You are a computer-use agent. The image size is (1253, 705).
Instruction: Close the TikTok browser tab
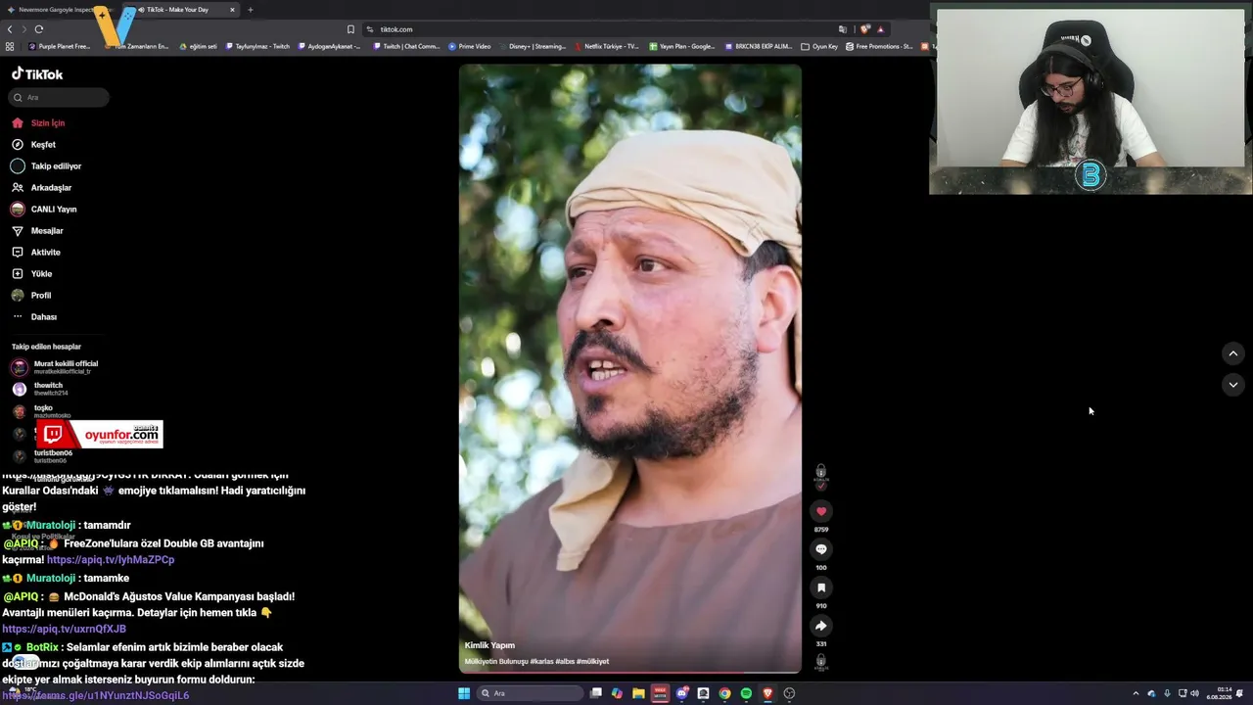tap(232, 10)
